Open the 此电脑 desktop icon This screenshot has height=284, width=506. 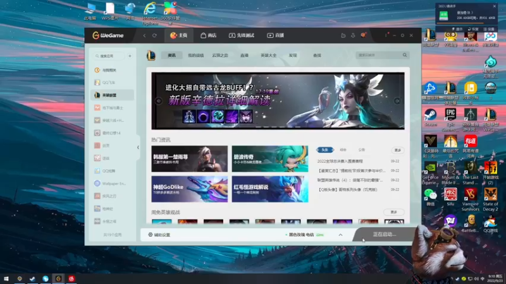point(90,12)
